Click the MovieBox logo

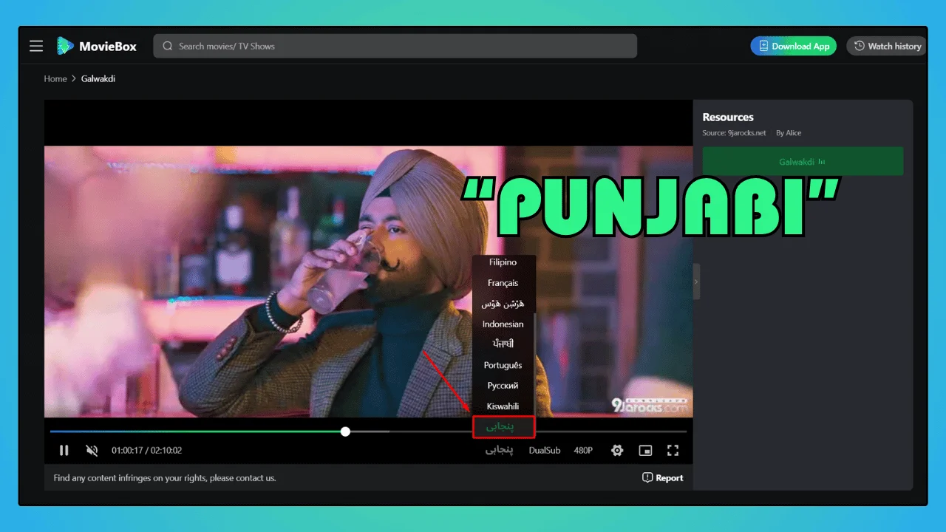pos(97,46)
